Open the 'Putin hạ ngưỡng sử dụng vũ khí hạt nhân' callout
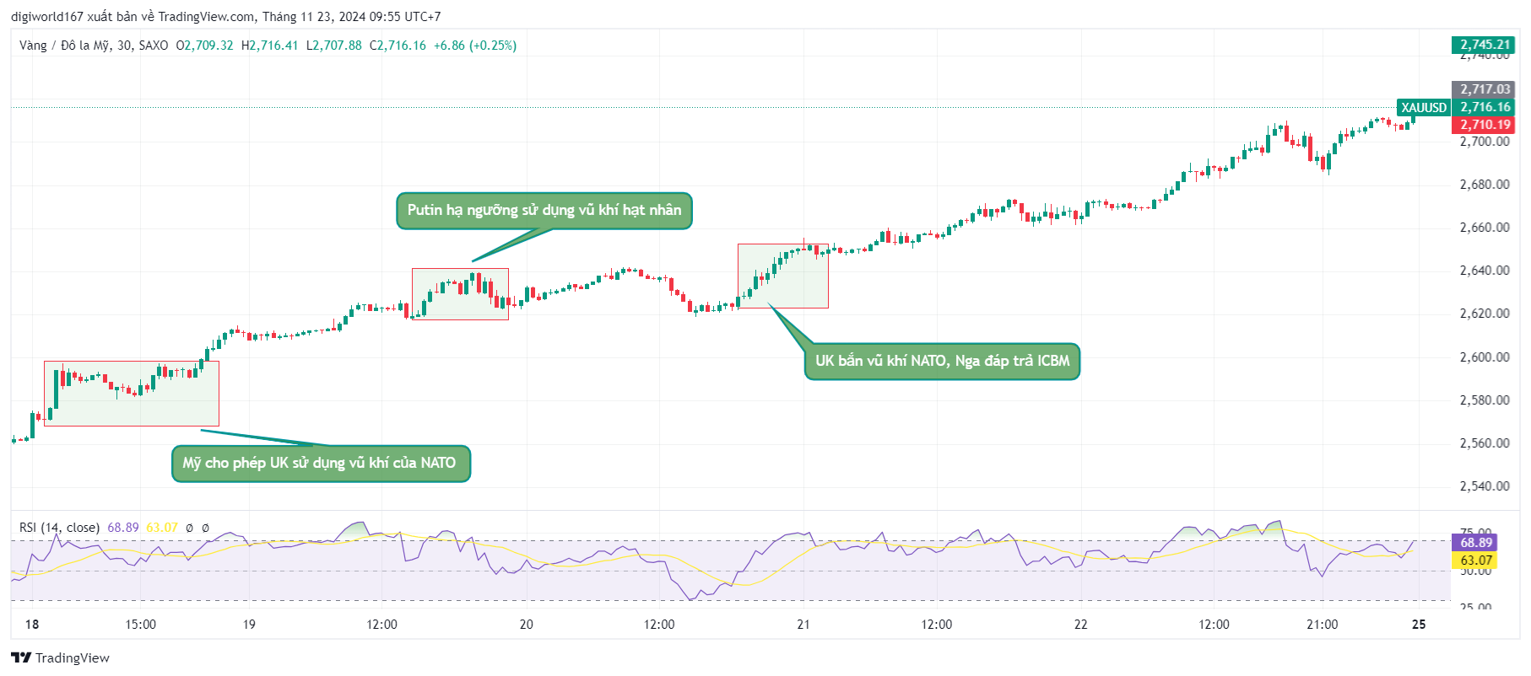 [544, 210]
